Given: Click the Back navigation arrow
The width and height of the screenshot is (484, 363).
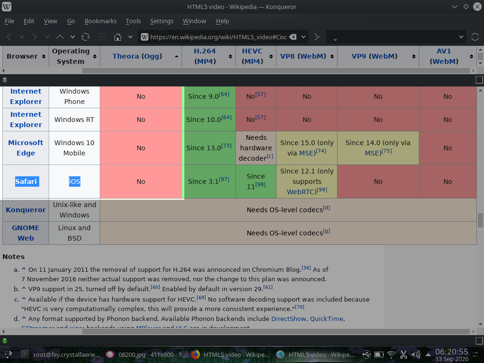Looking at the screenshot, I should coord(9,37).
